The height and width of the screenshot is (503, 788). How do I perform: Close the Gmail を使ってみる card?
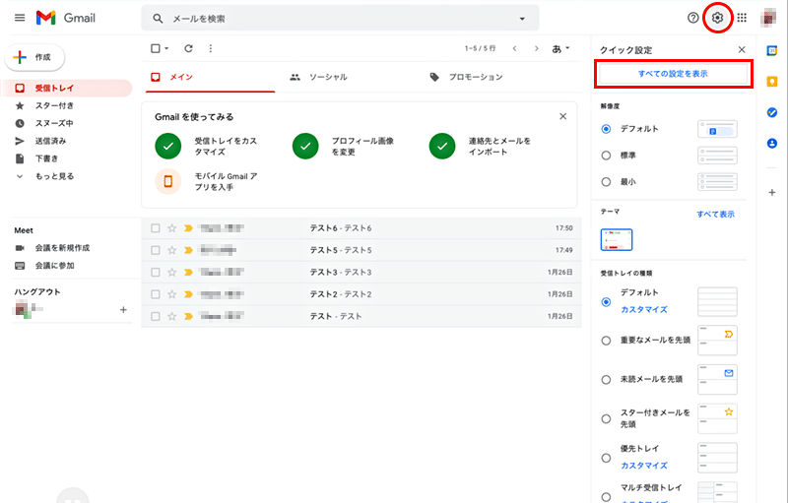point(562,116)
